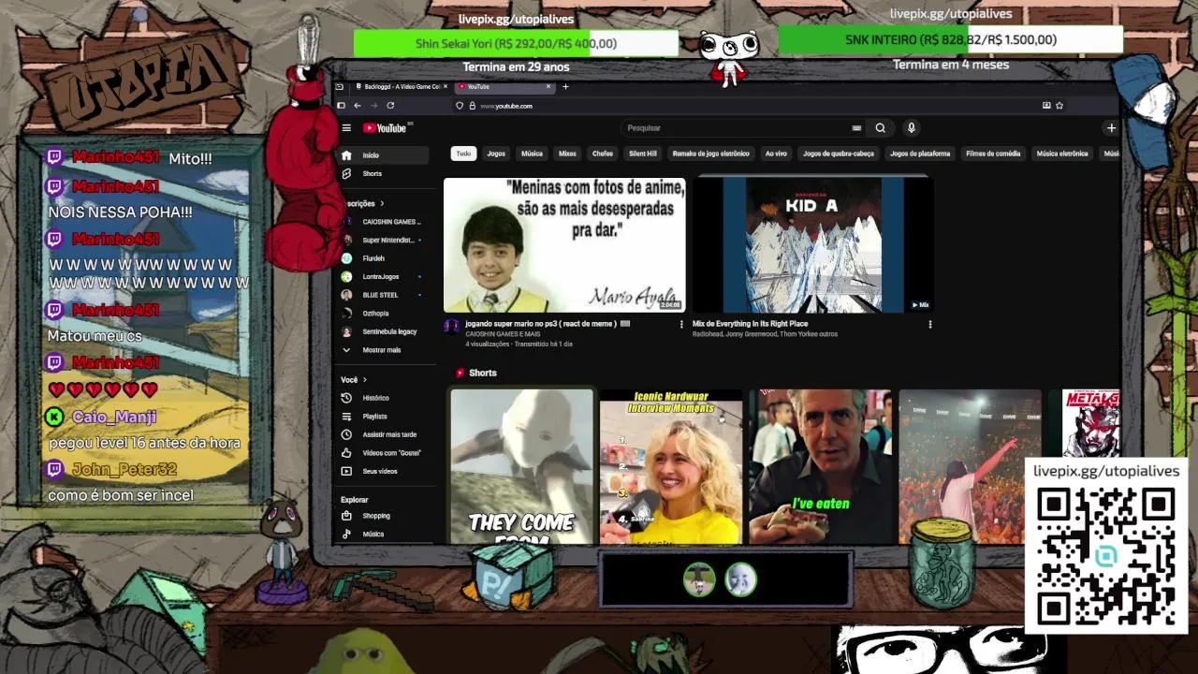Select the Jogos de plataforma chip

point(920,154)
